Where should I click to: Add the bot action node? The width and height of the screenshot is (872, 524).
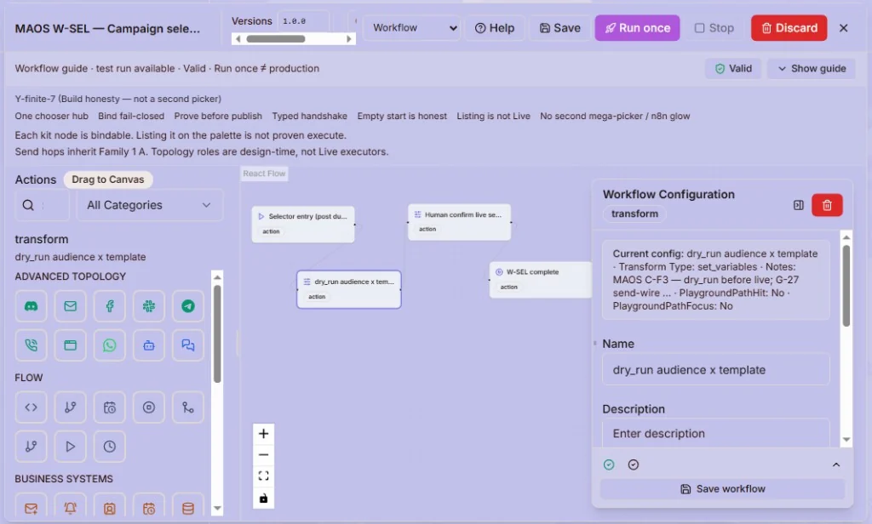[x=148, y=345]
